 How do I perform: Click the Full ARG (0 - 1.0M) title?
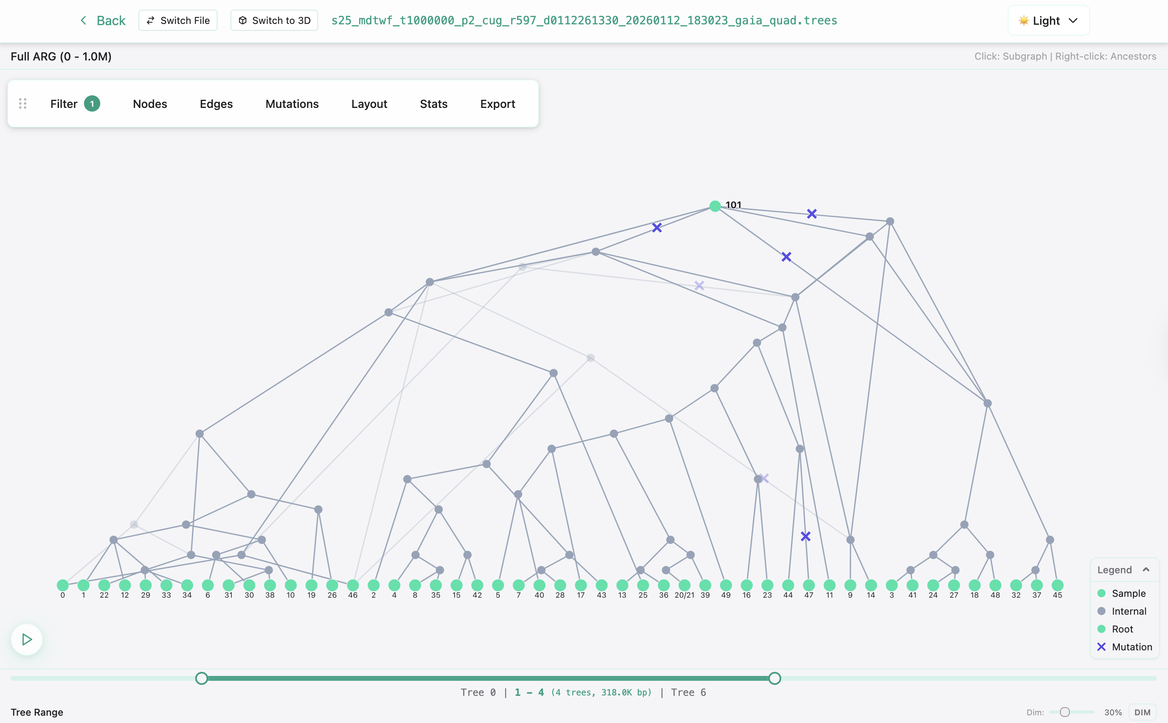(61, 56)
